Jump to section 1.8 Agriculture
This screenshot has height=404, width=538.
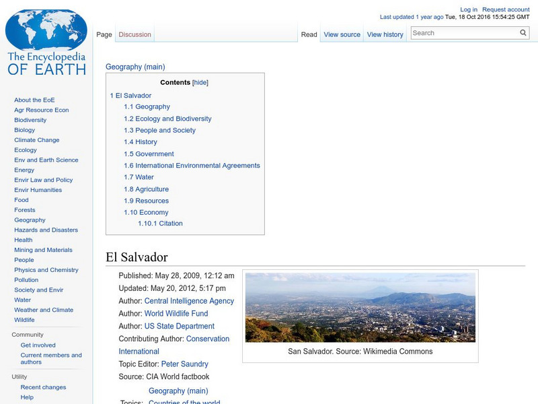146,189
